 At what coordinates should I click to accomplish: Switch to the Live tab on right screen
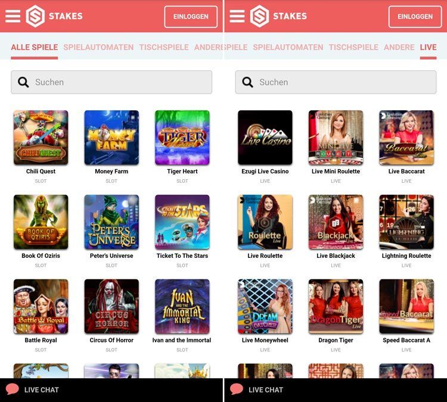click(x=428, y=47)
